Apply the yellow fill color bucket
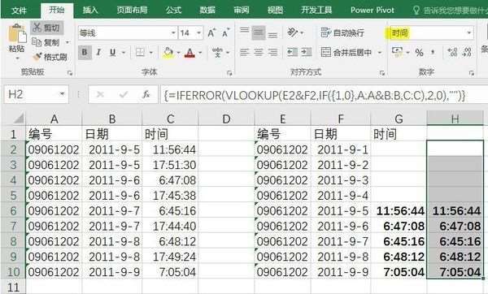Image resolution: width=488 pixels, height=294 pixels. 168,53
